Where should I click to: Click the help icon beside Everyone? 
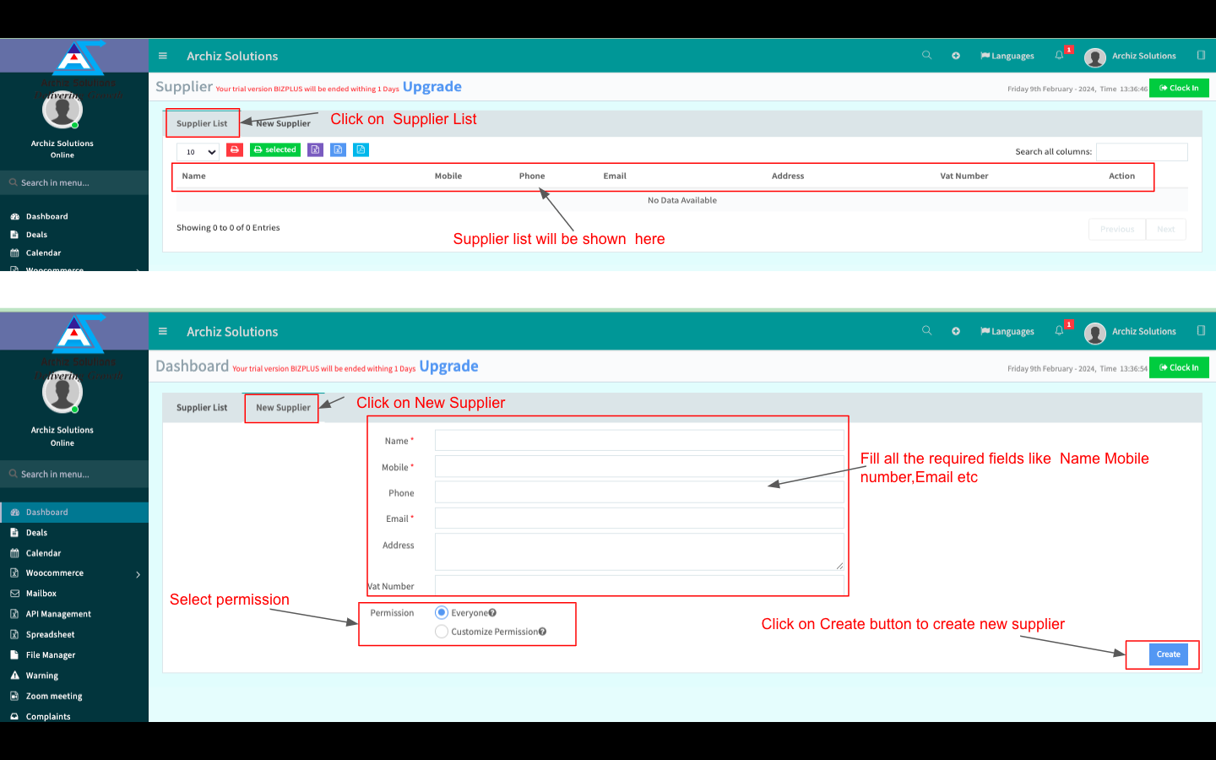click(x=492, y=613)
